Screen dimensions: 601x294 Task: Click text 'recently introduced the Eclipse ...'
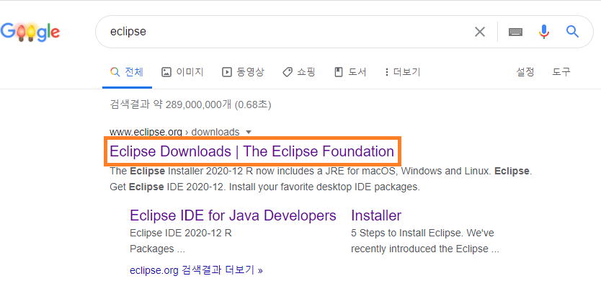click(425, 249)
